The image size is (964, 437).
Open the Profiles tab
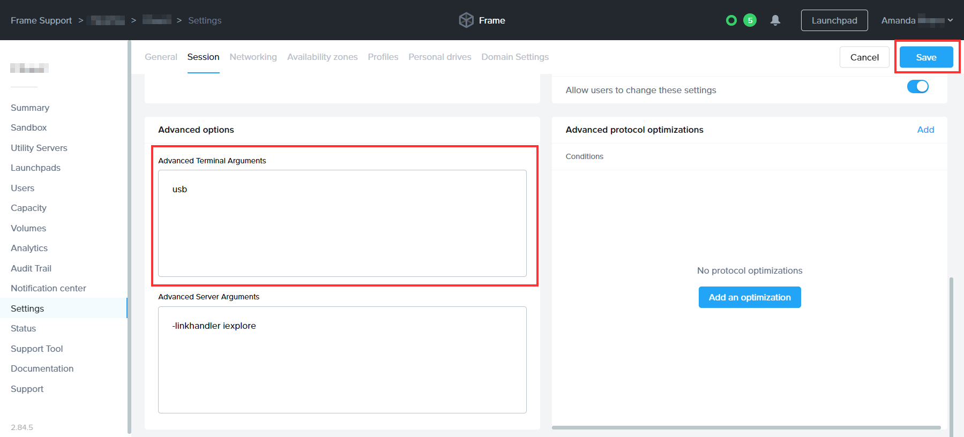click(x=383, y=57)
